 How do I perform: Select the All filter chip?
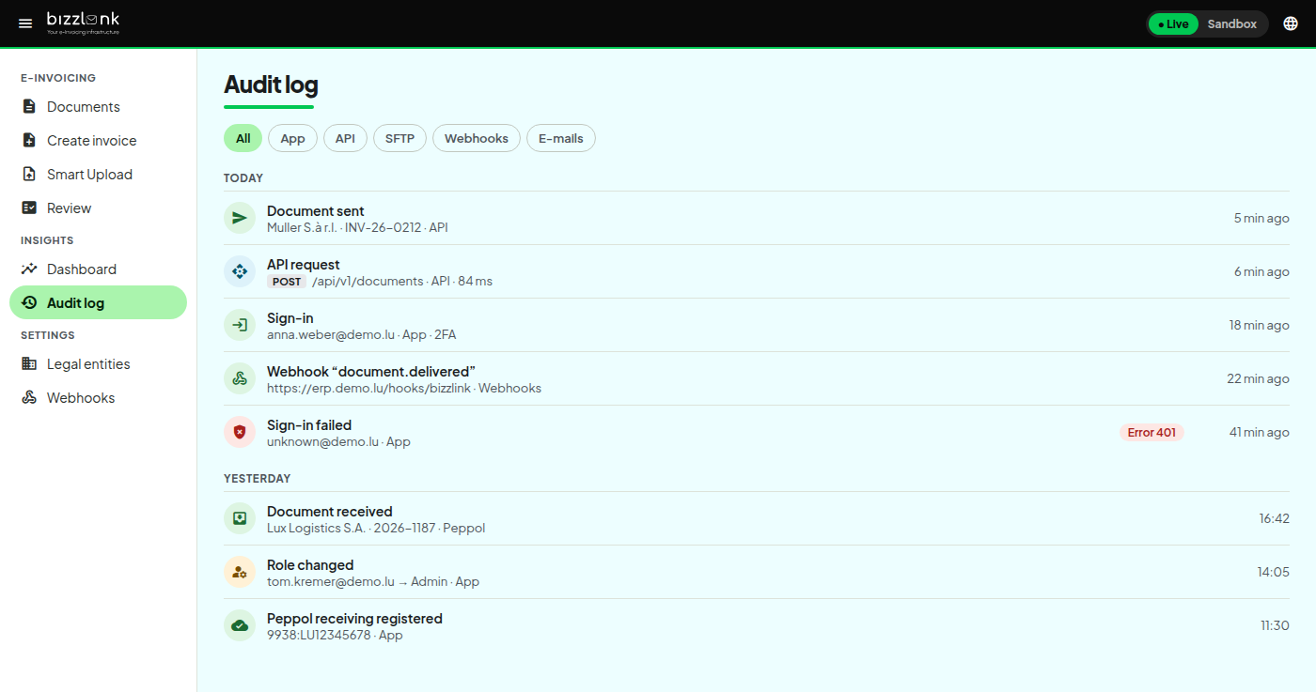(243, 139)
